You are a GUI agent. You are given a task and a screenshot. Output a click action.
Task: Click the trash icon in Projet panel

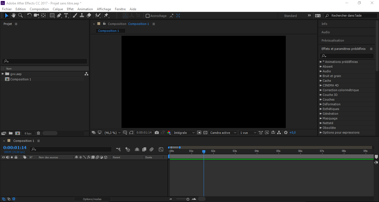pyautogui.click(x=39, y=133)
